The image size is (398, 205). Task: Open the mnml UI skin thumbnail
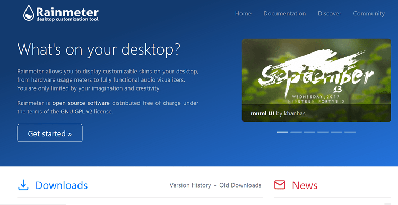[316, 80]
